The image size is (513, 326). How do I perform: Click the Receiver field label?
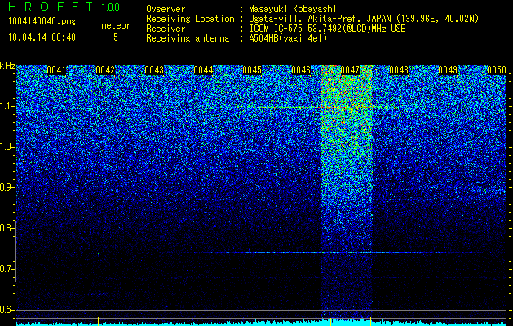tap(166, 29)
